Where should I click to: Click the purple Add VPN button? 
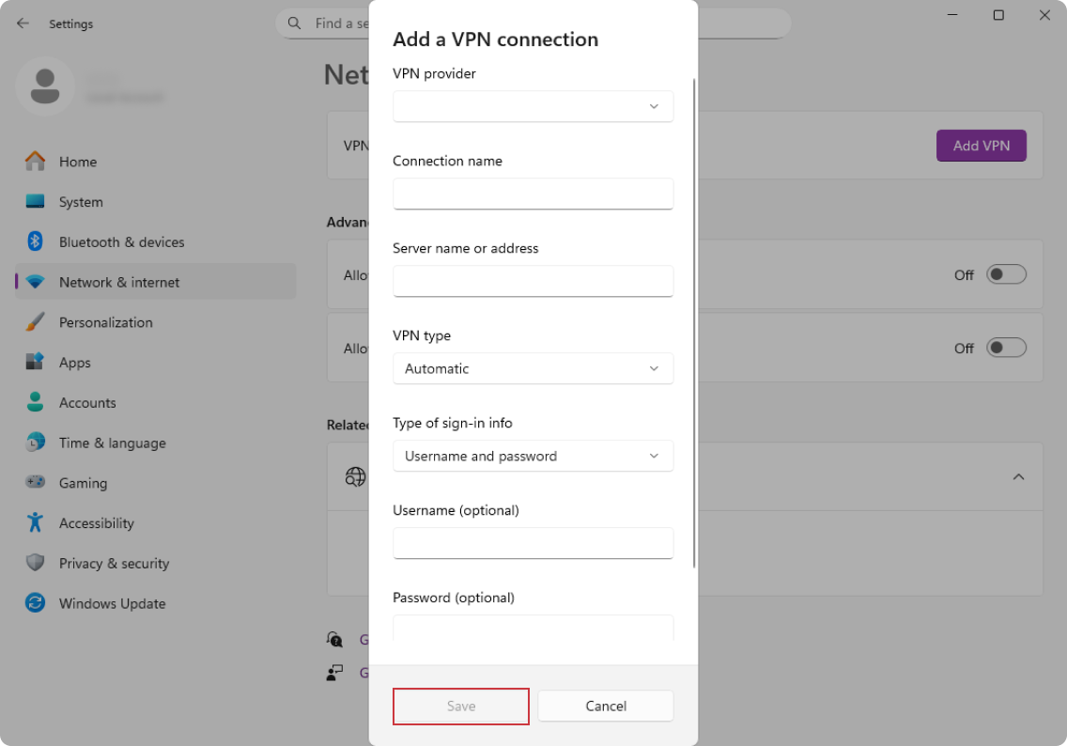981,146
